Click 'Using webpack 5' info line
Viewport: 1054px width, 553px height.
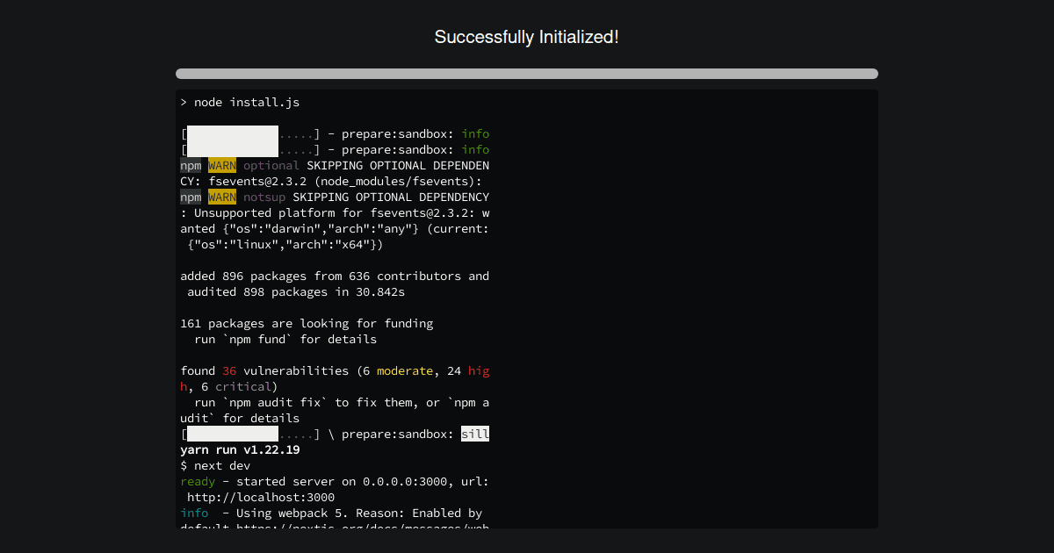point(331,513)
